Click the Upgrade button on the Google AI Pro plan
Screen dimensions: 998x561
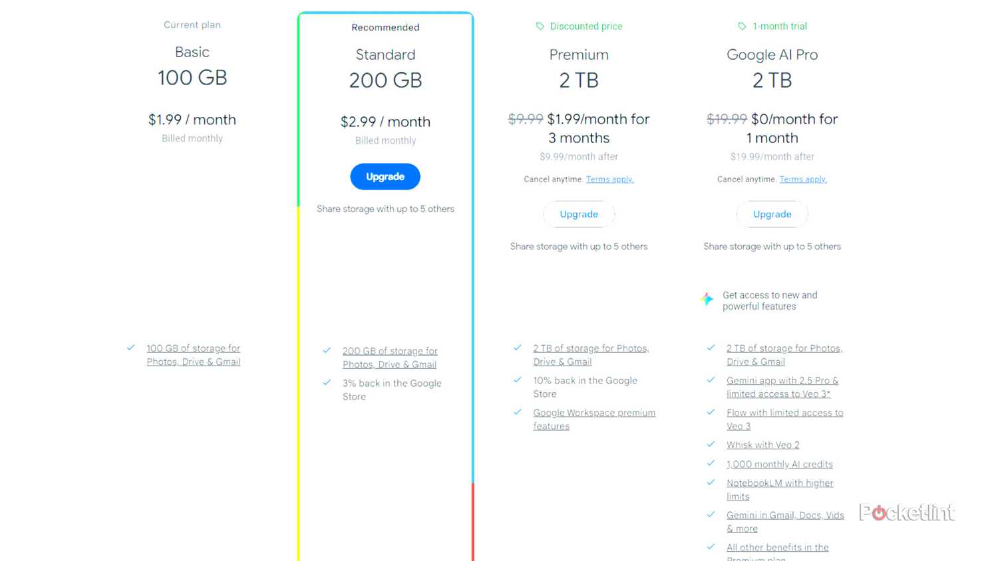coord(772,214)
